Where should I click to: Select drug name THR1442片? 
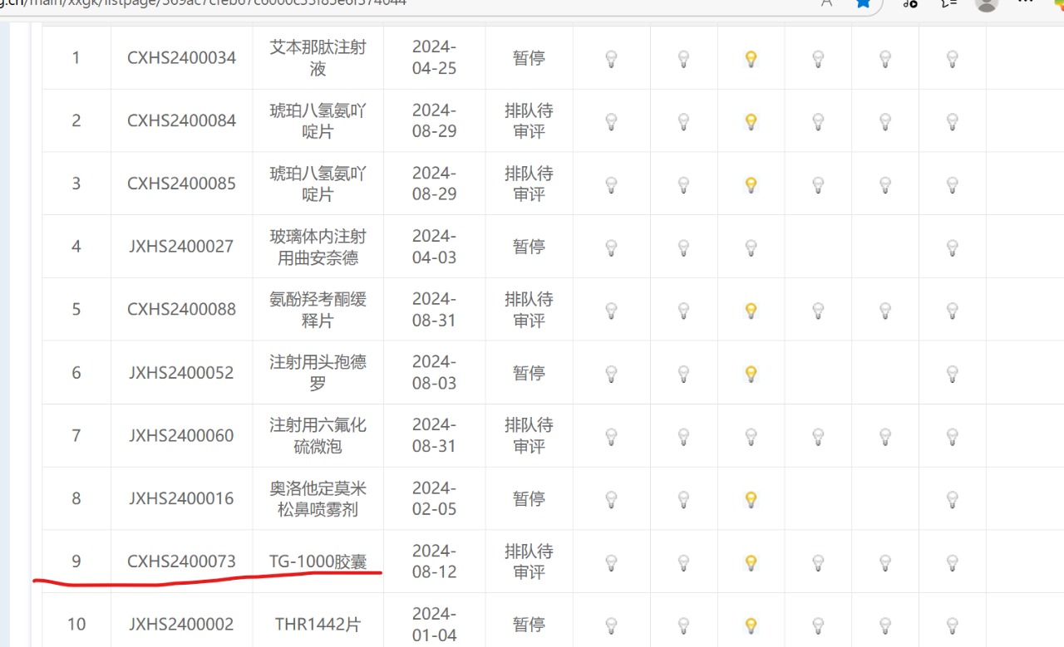[318, 624]
